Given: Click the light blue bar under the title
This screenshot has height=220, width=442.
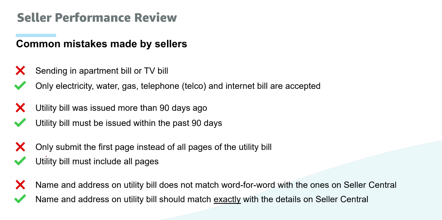Looking at the screenshot, I should click(36, 35).
